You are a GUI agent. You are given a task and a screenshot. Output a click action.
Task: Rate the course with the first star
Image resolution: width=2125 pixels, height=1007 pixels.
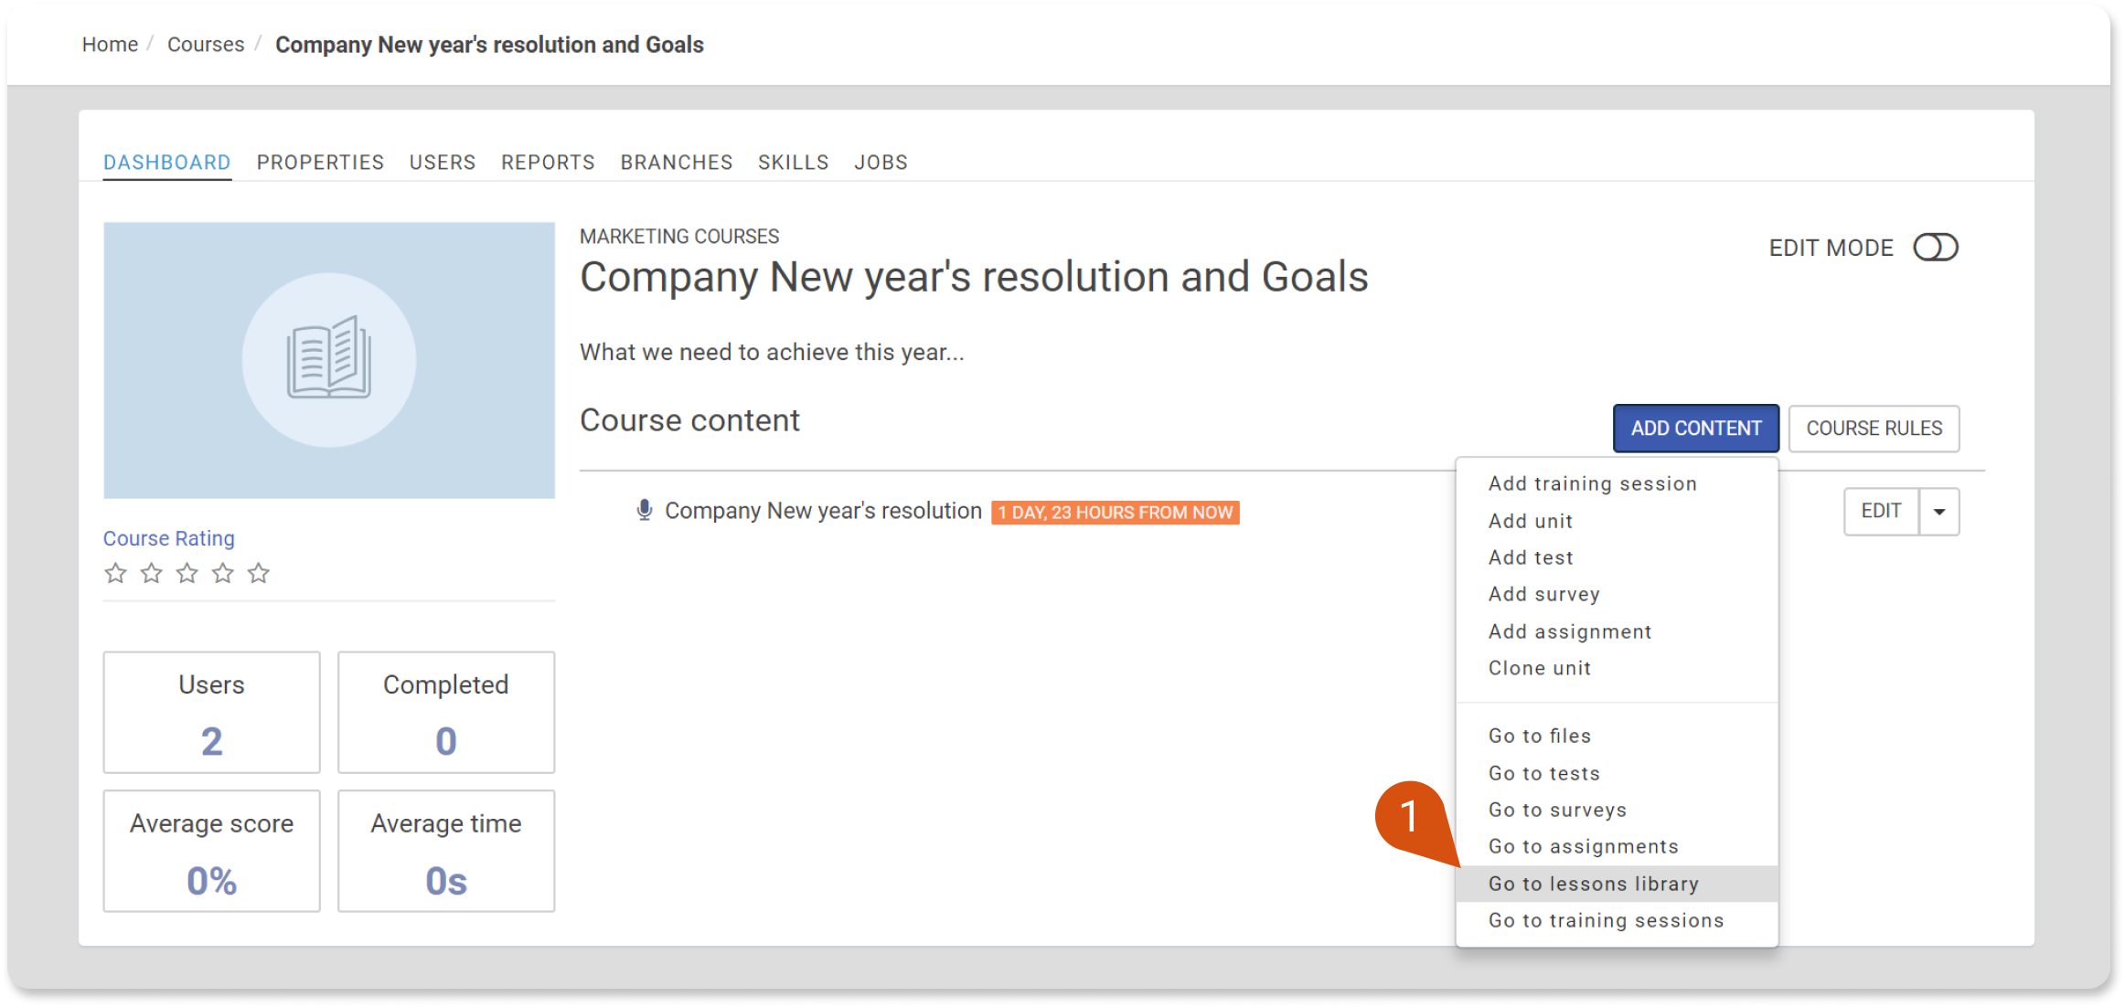pyautogui.click(x=115, y=573)
